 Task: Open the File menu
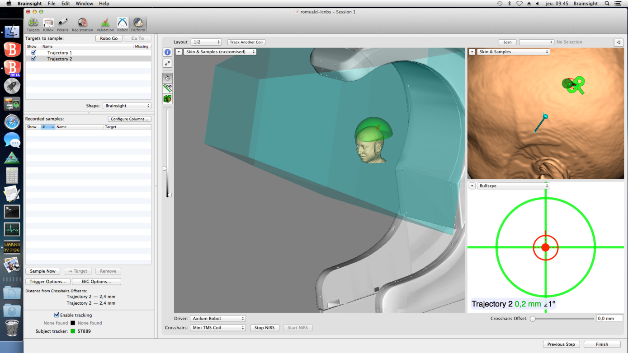coord(52,4)
